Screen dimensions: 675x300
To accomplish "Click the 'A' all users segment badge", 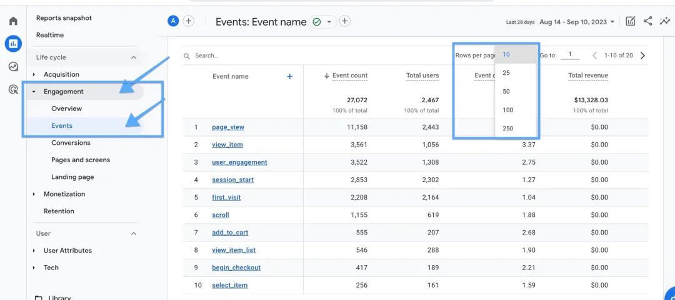I will (173, 21).
